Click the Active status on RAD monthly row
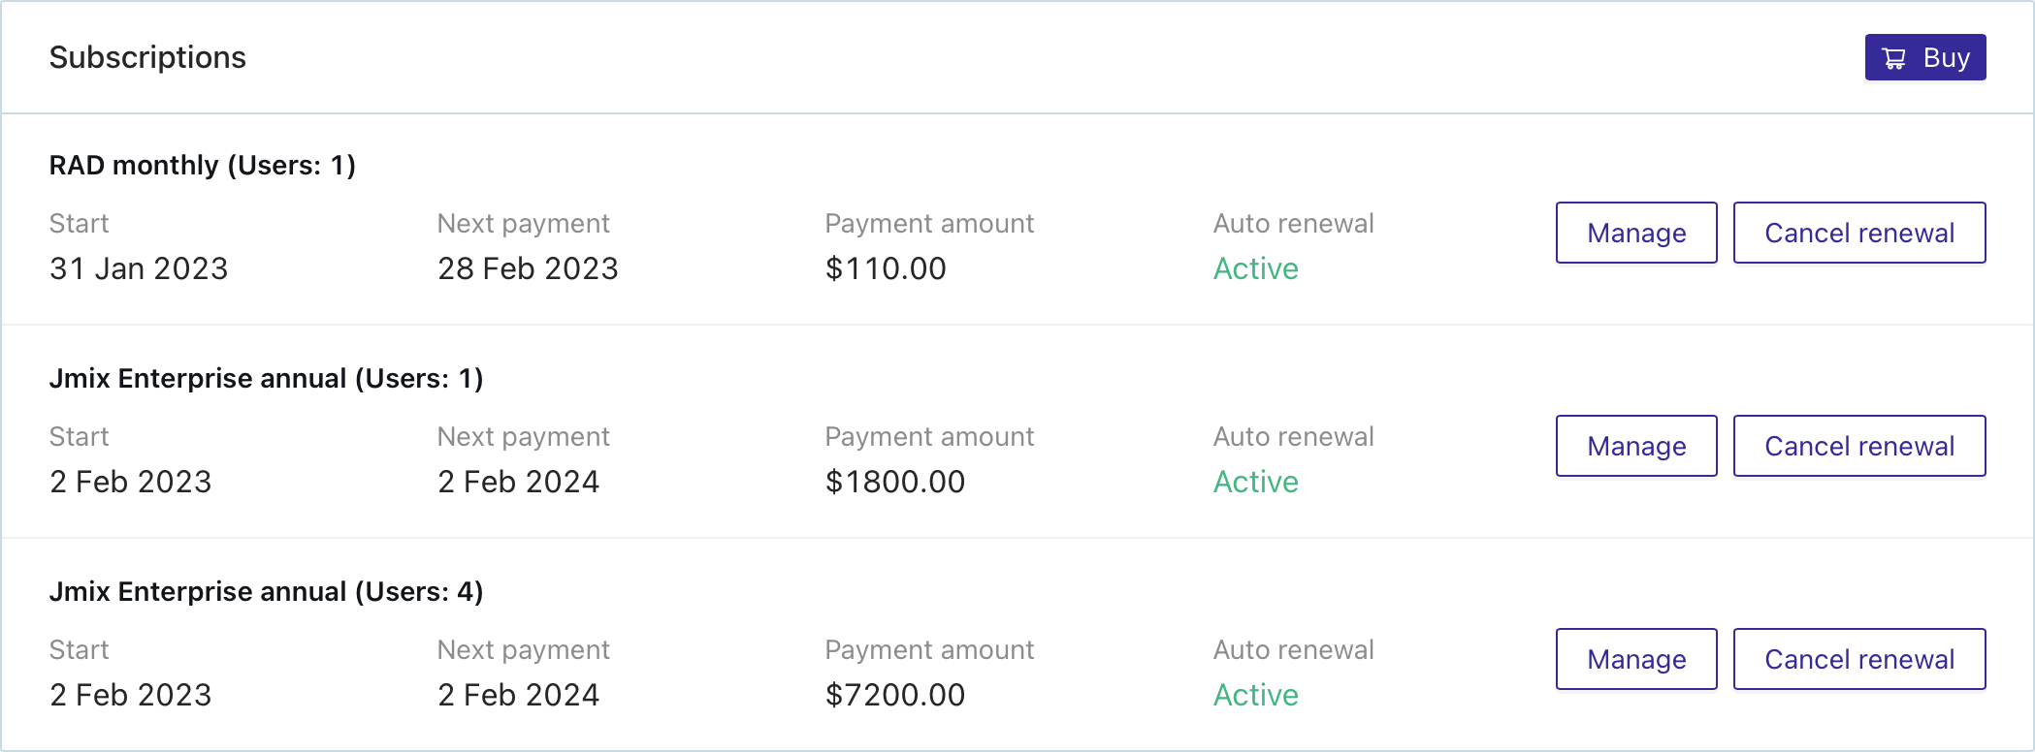The image size is (2035, 752). [x=1255, y=268]
